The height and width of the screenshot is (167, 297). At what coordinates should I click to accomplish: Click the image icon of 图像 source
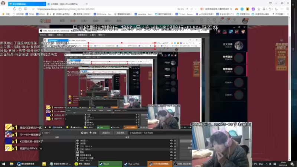click(78, 152)
